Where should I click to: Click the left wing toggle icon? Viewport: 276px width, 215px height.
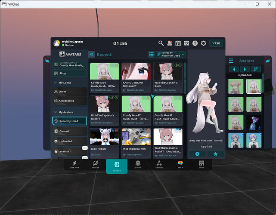(47, 61)
